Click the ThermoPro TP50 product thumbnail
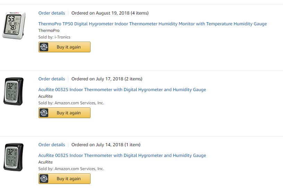283x194 pixels. tap(14, 25)
